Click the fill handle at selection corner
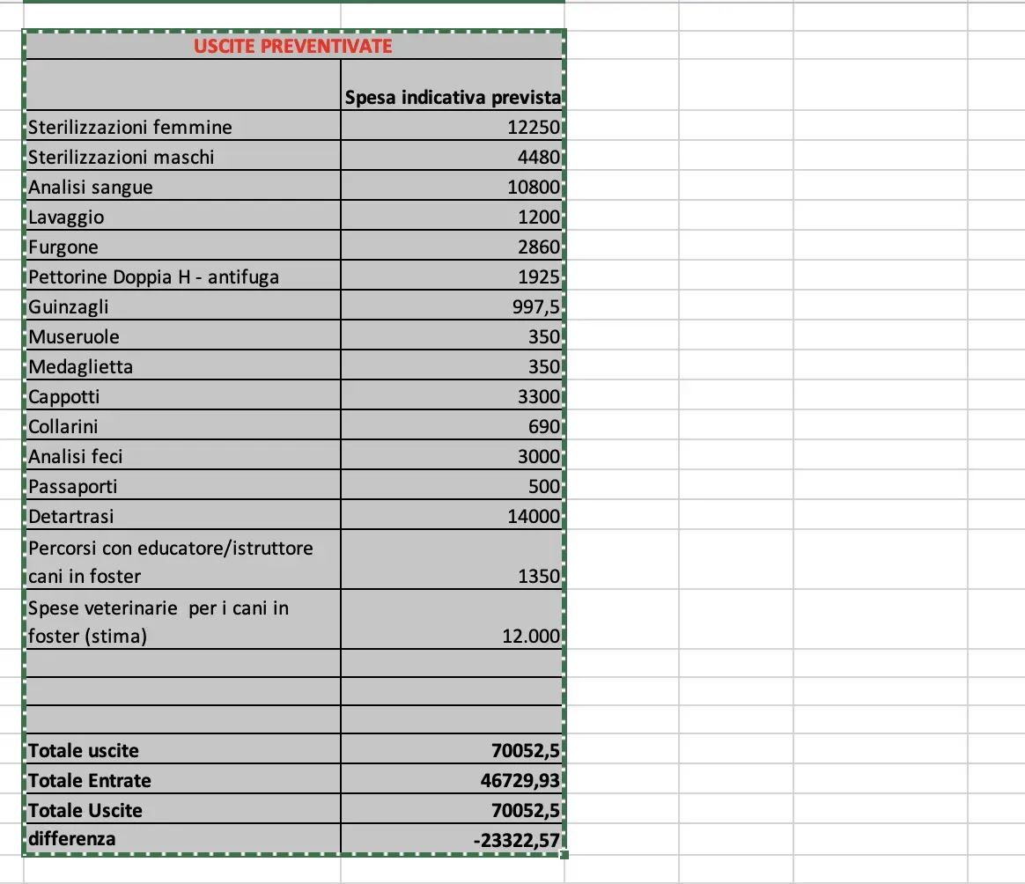This screenshot has width=1025, height=884. pyautogui.click(x=564, y=854)
